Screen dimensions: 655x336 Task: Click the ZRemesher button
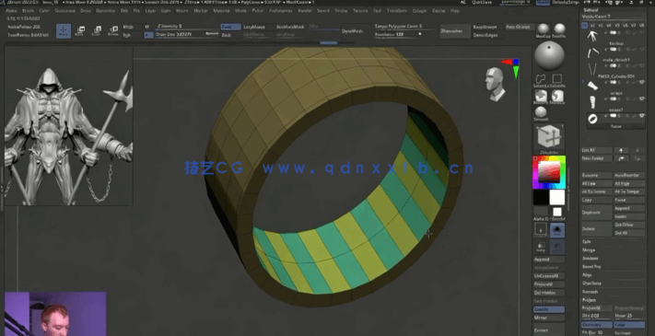click(454, 31)
